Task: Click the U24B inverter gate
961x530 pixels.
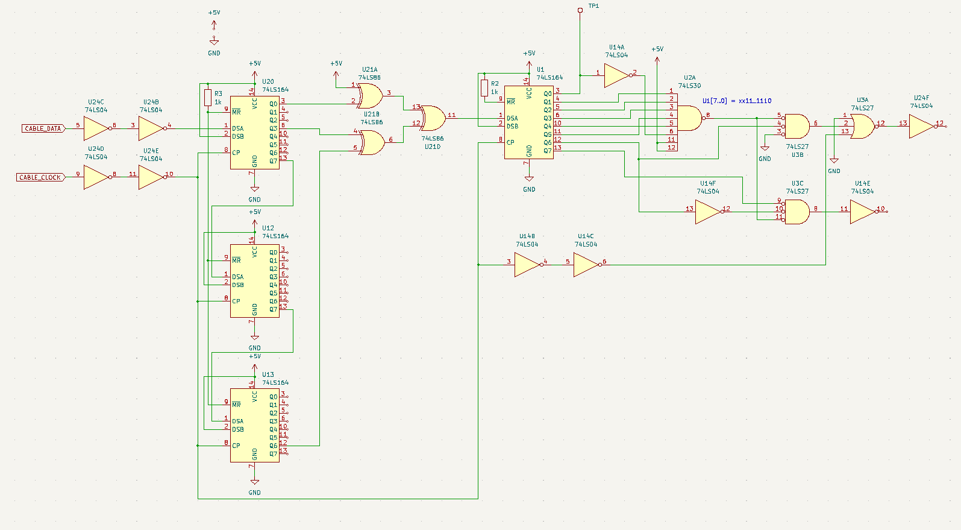Action: pos(151,128)
